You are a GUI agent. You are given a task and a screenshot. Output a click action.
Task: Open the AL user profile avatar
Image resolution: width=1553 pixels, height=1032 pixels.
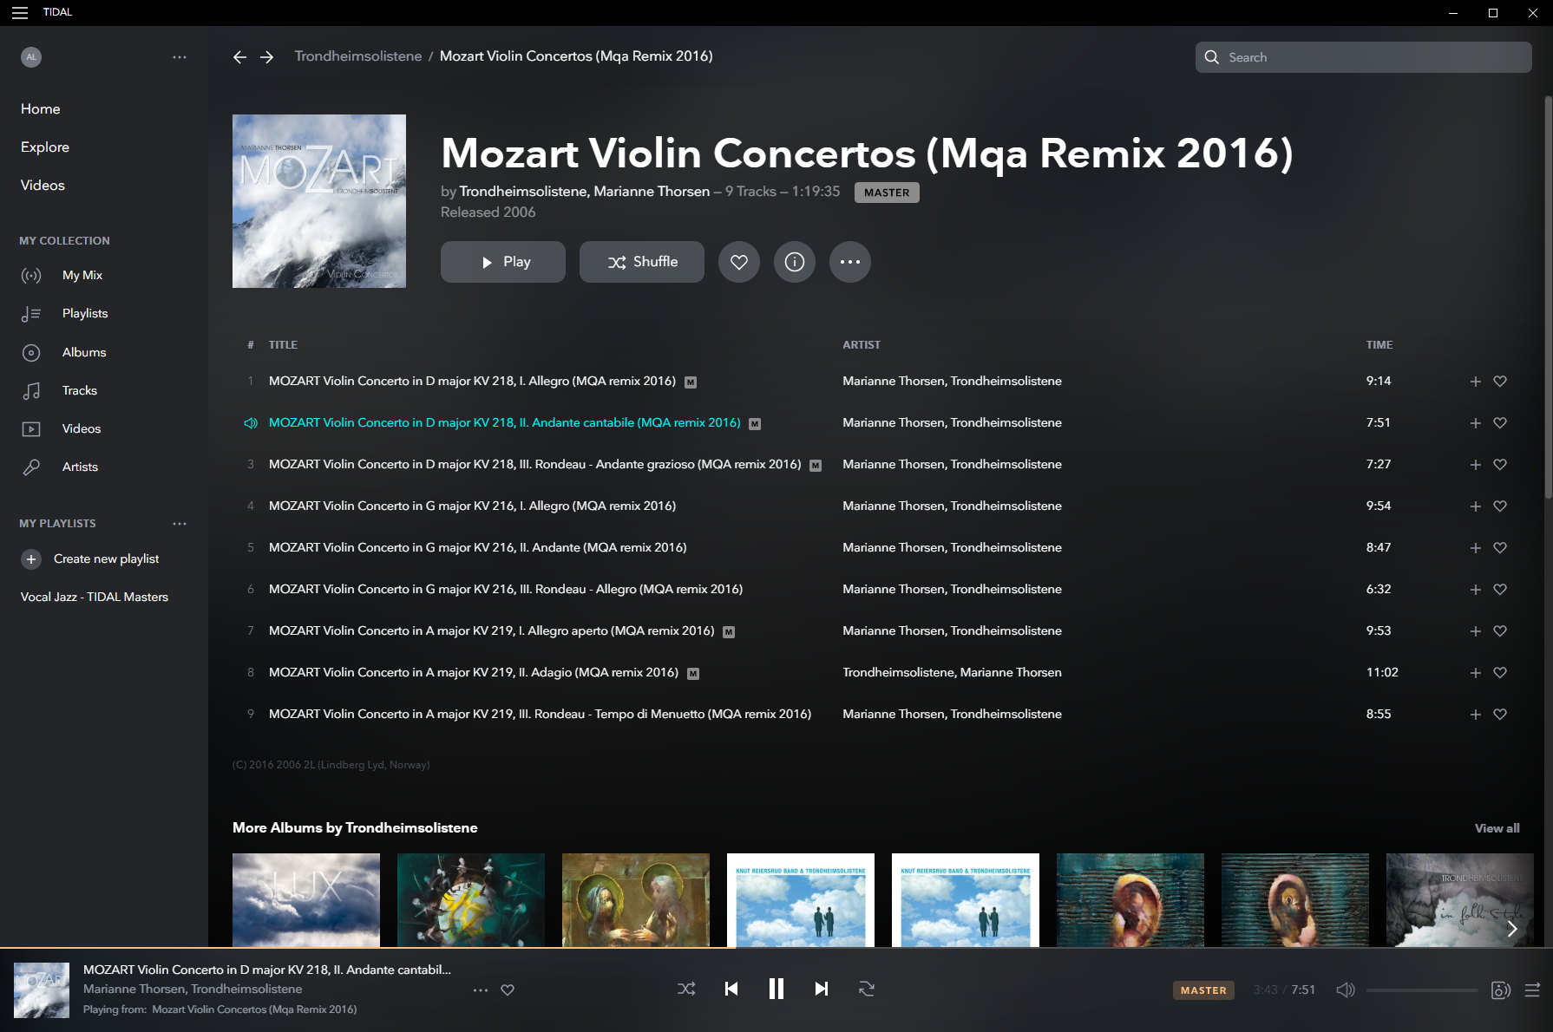(31, 57)
